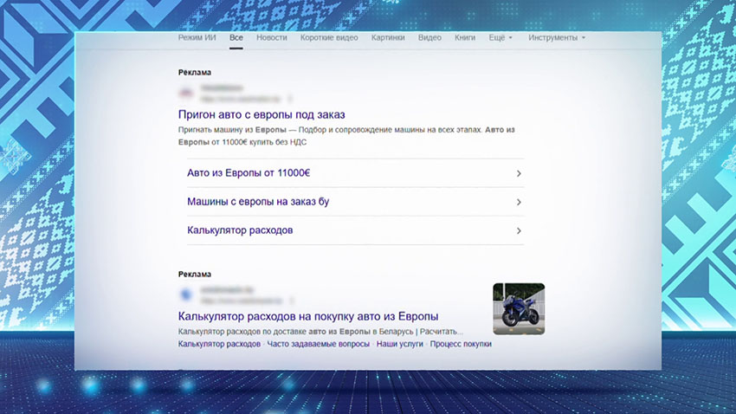Switch to the 'Видео' tab
Screen dimensions: 736x414
pyautogui.click(x=429, y=38)
